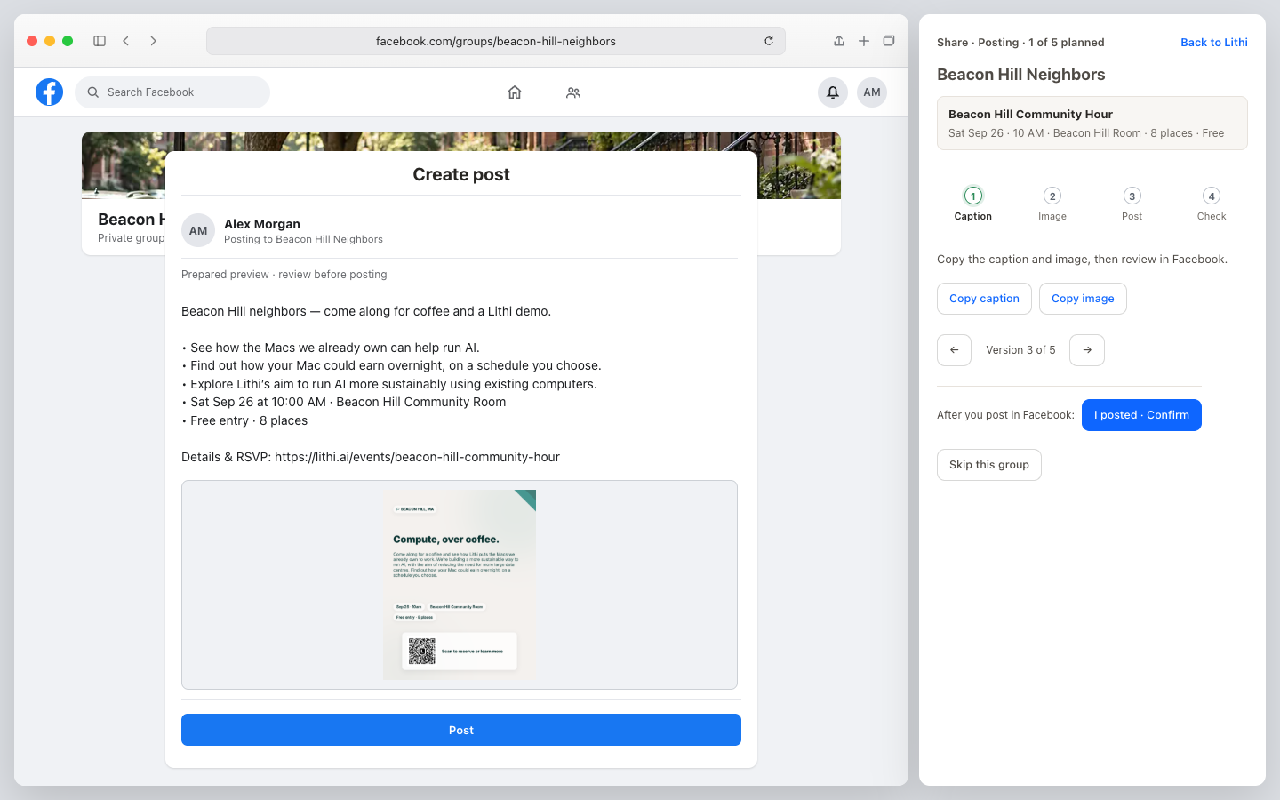Click the Search Facebook field

[172, 92]
